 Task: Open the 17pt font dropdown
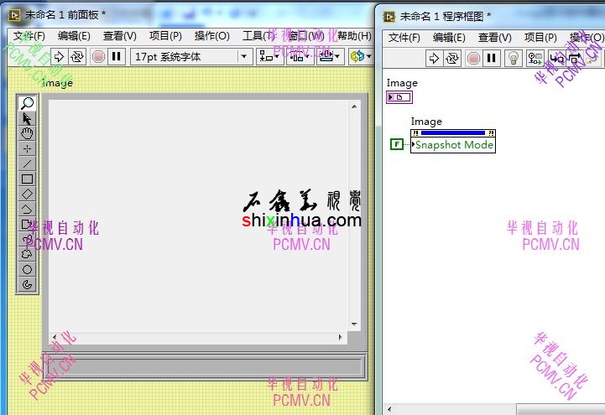point(191,56)
